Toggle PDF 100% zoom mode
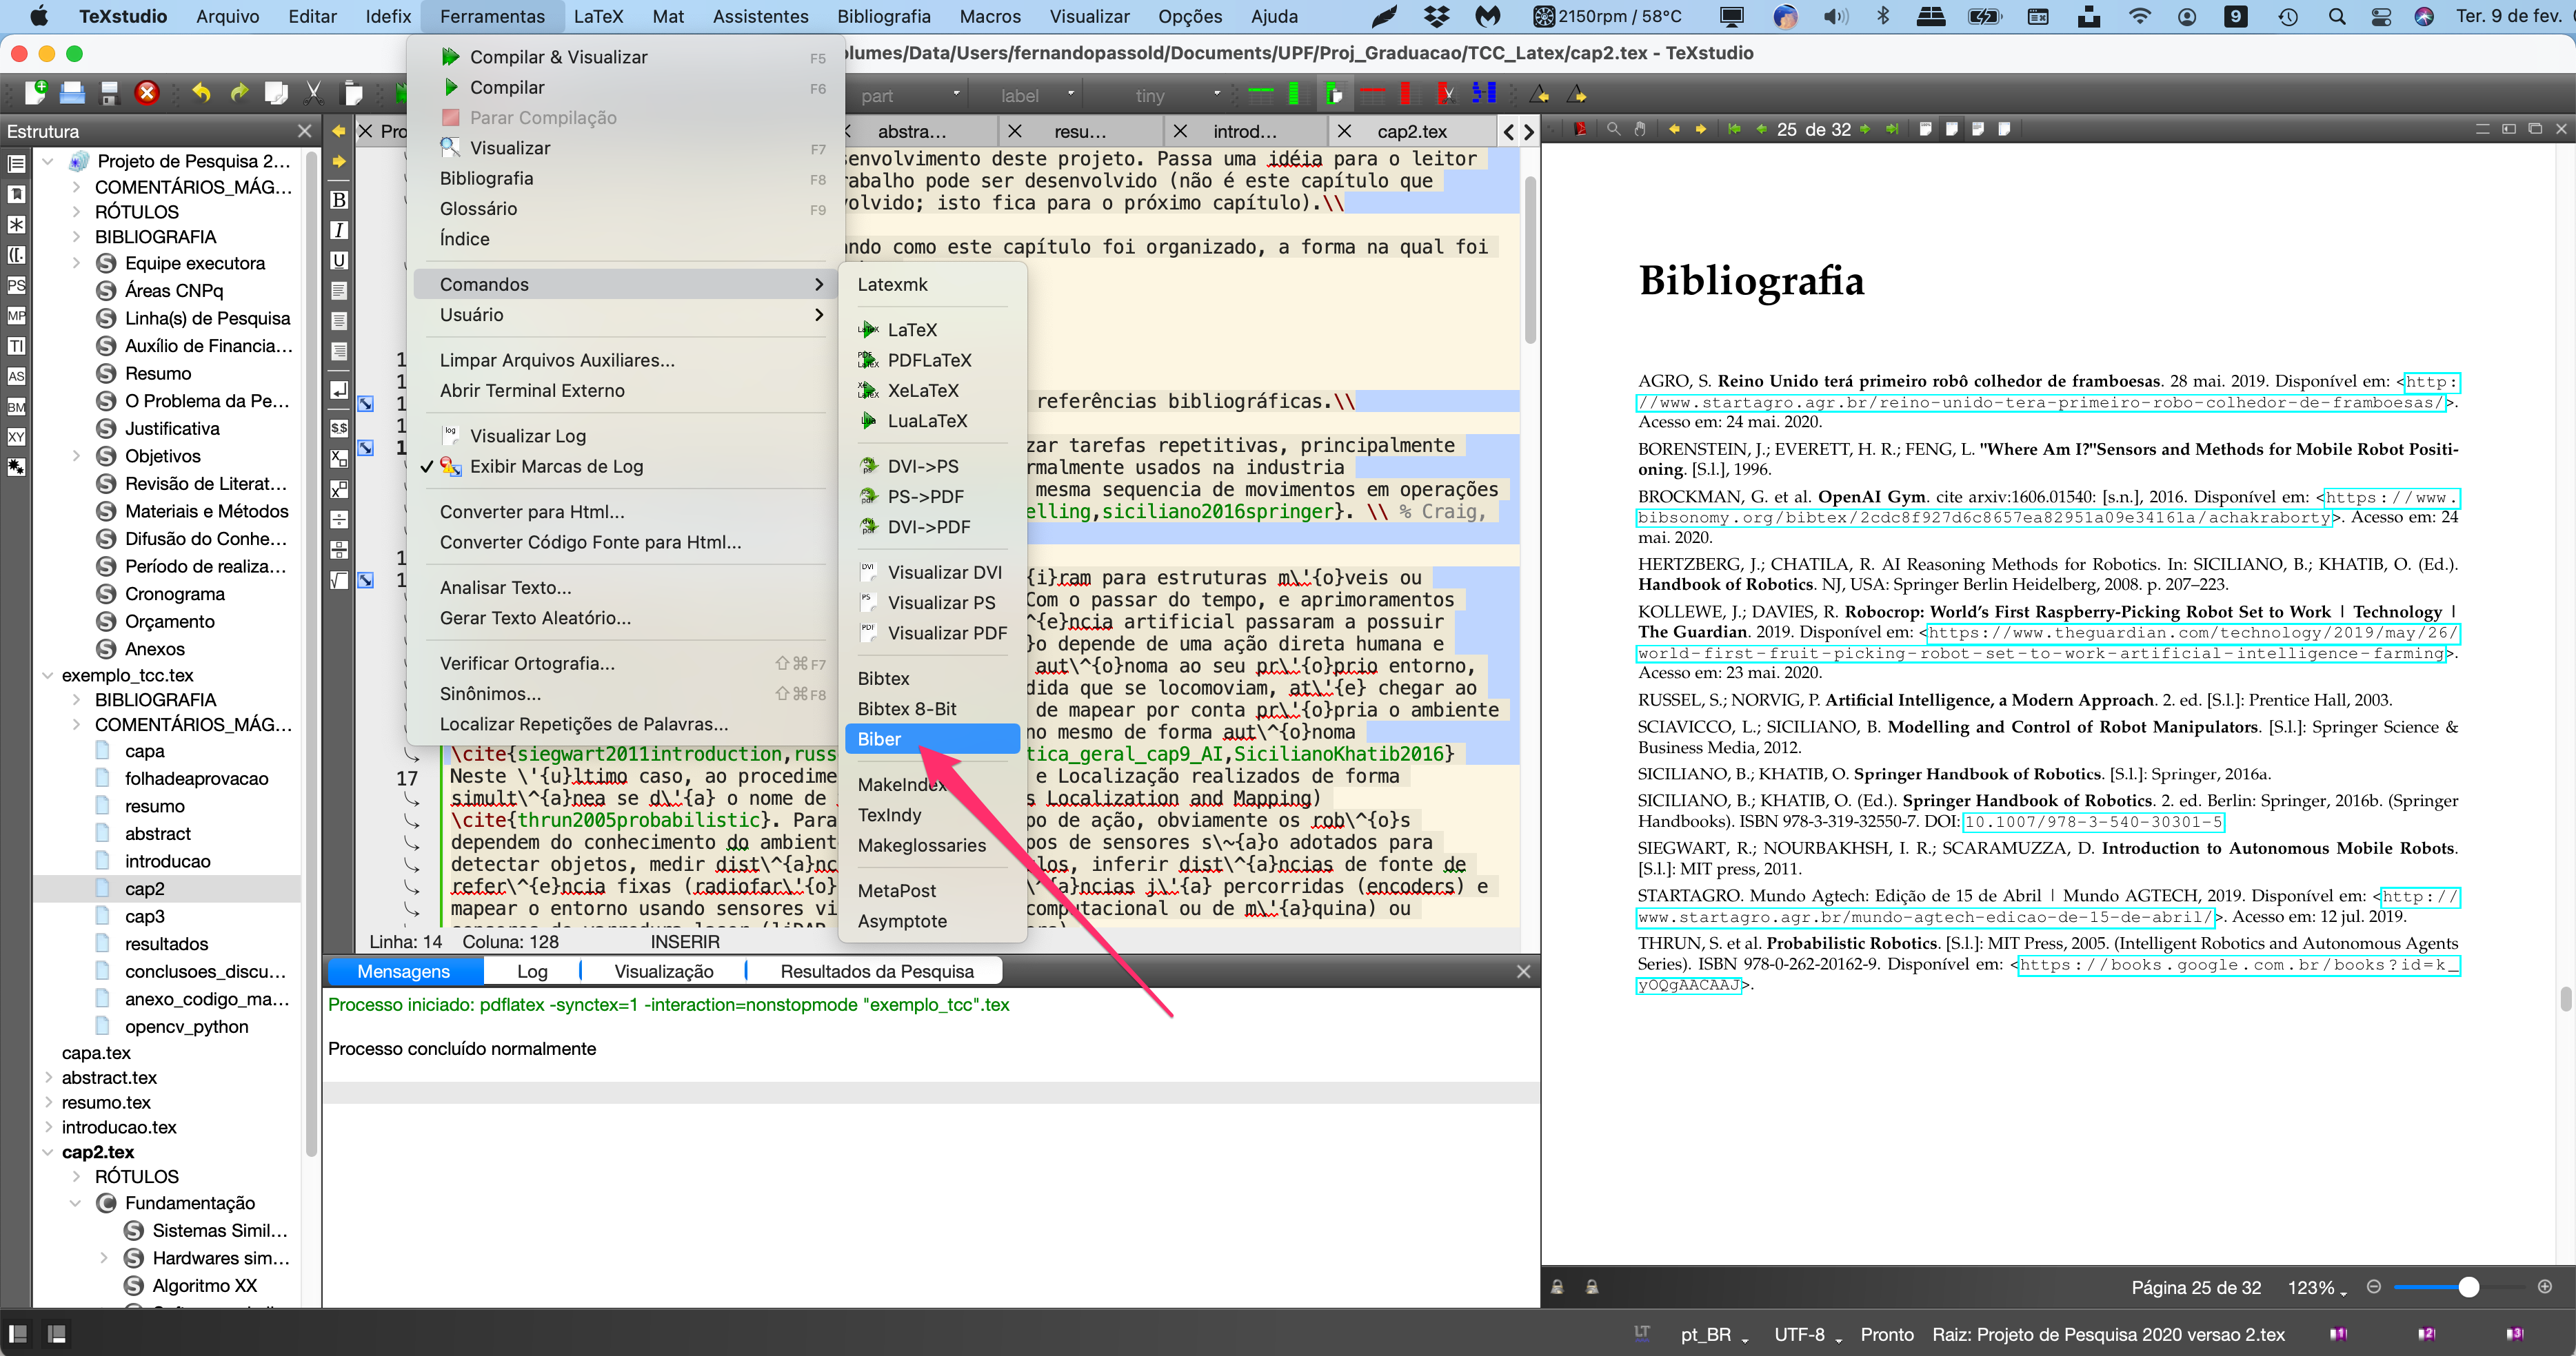This screenshot has height=1356, width=2576. click(1925, 129)
